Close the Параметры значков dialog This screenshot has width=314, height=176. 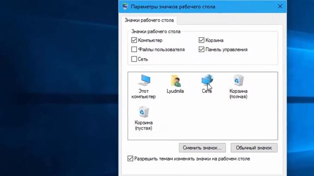click(x=280, y=6)
